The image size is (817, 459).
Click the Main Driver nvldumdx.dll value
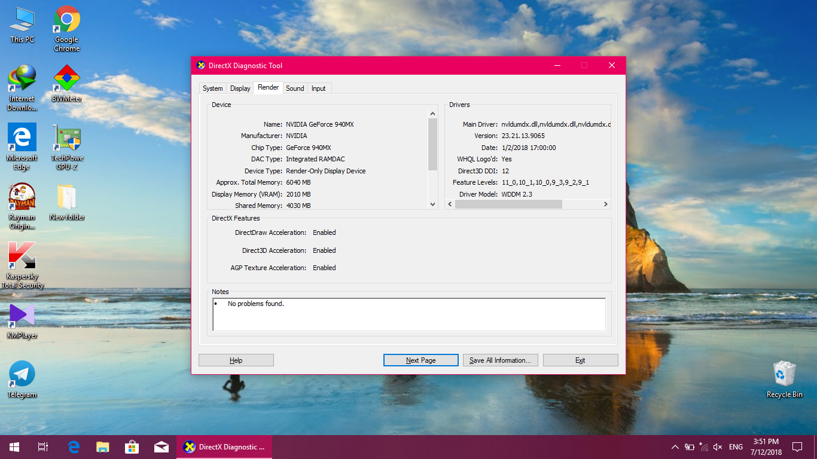556,124
